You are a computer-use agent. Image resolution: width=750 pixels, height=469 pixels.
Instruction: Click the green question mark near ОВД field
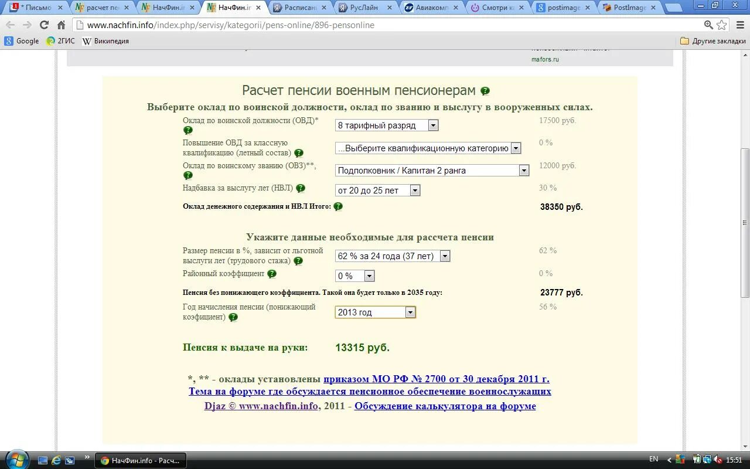point(188,130)
